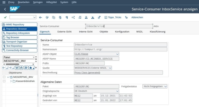Switch to the Interne Sicht tab
199x107 pixels.
tap(86, 32)
